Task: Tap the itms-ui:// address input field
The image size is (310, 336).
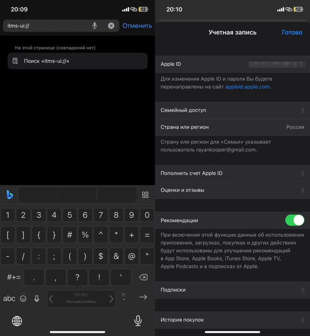Action: pos(46,26)
